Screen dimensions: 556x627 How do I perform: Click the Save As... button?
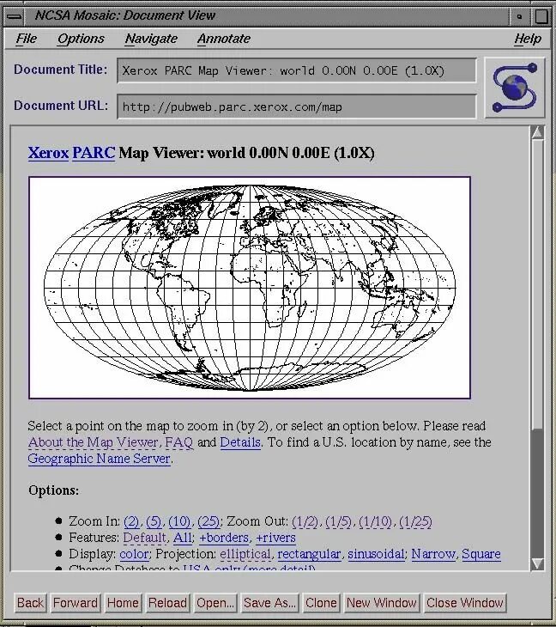pos(269,603)
